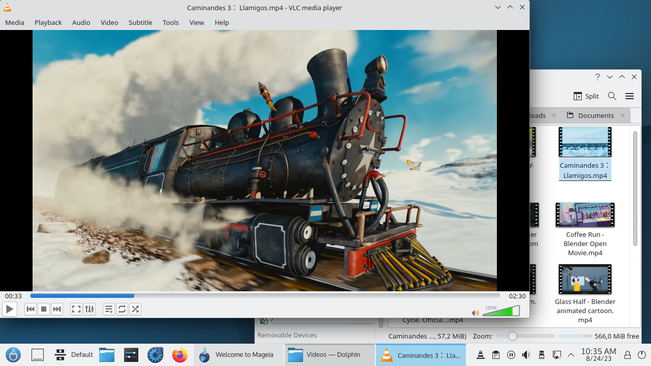Show the VLC playlist
651x366 pixels.
pyautogui.click(x=108, y=309)
